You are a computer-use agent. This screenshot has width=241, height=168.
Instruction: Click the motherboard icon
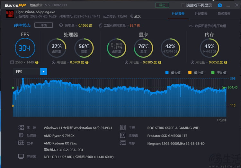pos(123,127)
